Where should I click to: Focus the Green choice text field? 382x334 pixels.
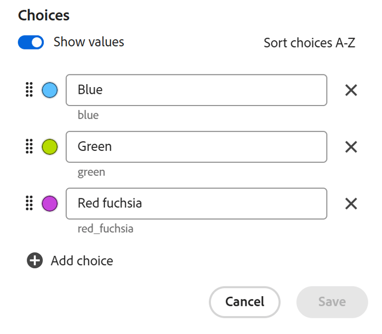(x=196, y=147)
